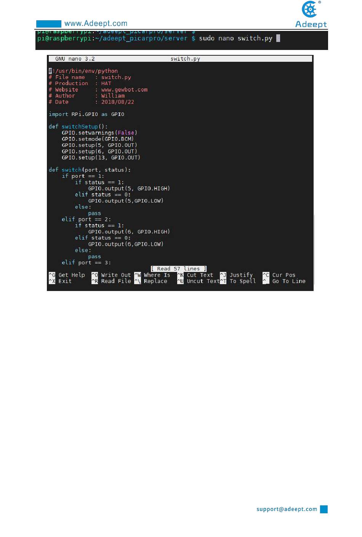Click the 'if port == 1:' line
This screenshot has width=362, height=537.
(x=83, y=176)
